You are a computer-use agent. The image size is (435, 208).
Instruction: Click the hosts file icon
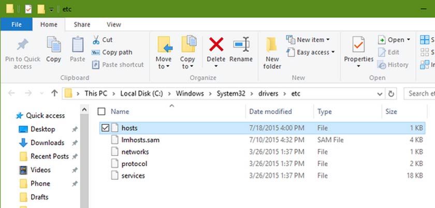click(114, 128)
